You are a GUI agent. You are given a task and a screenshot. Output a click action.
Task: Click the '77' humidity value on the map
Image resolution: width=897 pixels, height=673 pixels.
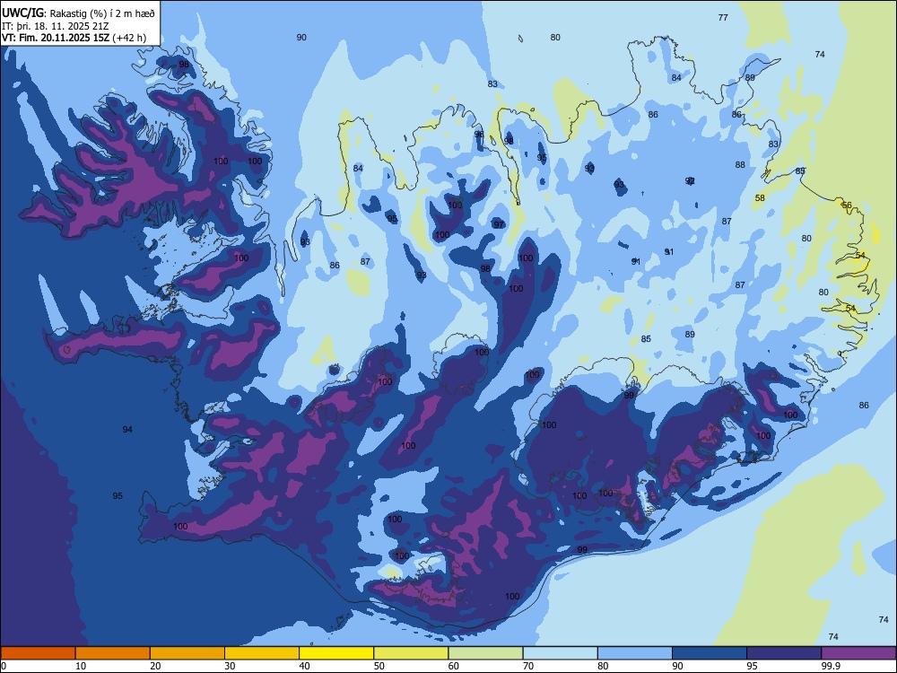point(723,18)
